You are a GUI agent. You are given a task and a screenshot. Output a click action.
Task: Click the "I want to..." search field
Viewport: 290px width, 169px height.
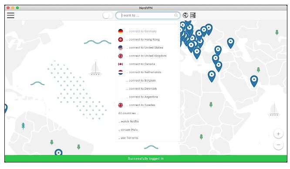click(x=148, y=15)
